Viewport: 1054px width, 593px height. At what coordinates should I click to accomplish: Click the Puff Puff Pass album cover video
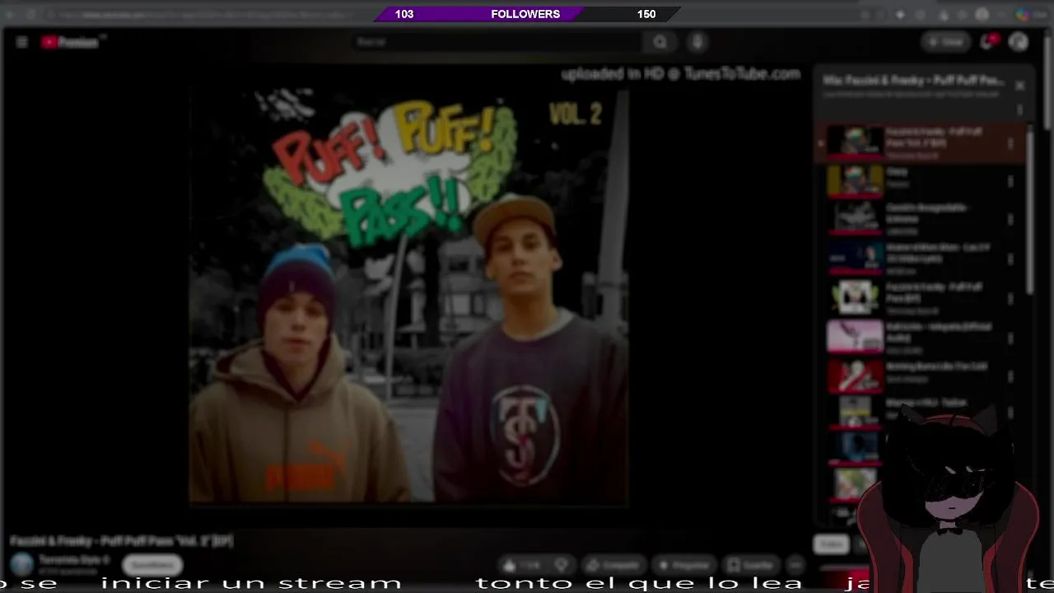coord(409,296)
